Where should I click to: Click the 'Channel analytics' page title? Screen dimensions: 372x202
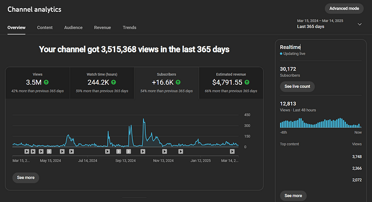point(35,10)
